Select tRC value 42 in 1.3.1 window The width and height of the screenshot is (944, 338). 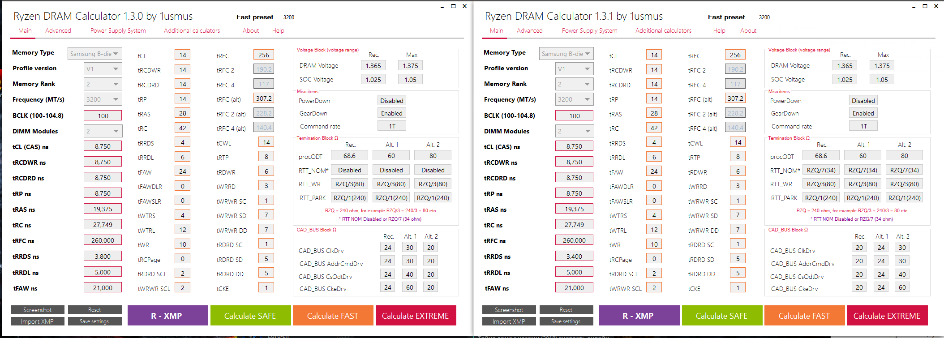654,128
